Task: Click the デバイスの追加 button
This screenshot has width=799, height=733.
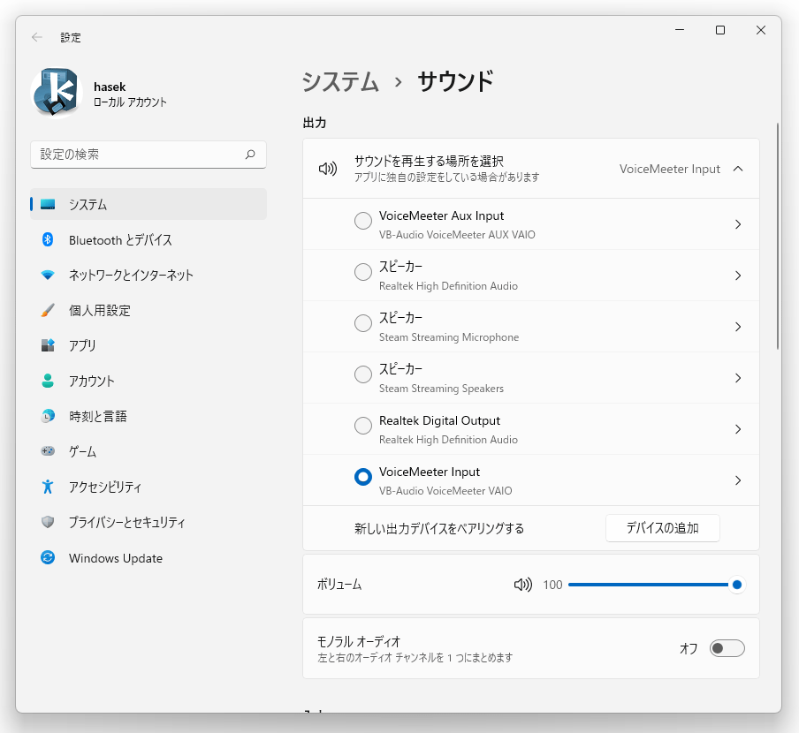Action: 662,528
